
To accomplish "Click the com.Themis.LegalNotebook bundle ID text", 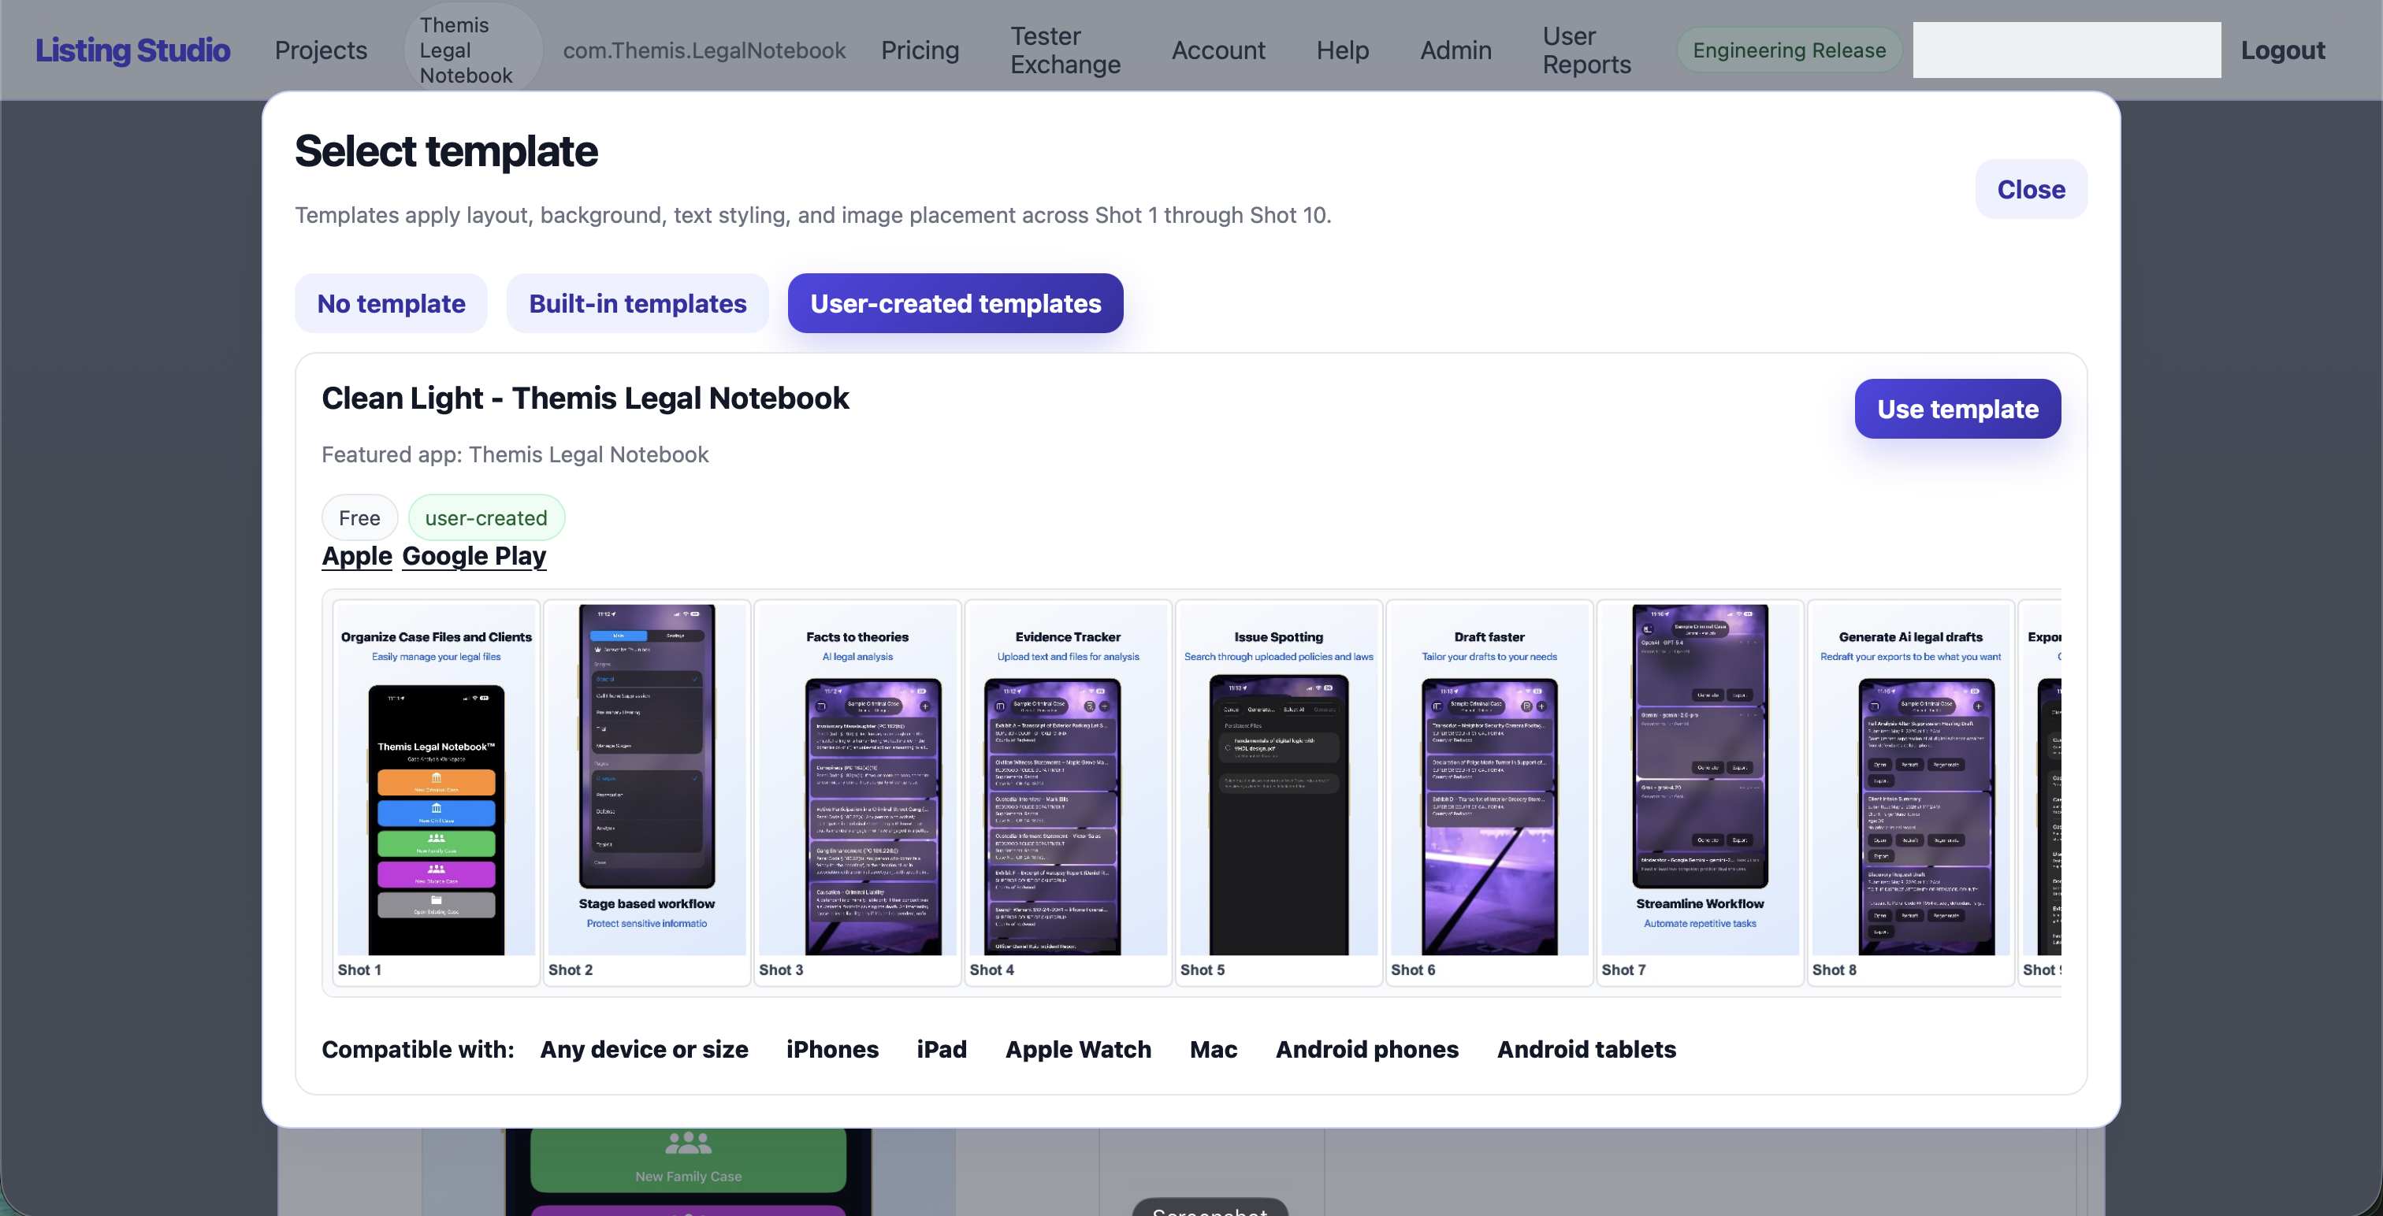I will [704, 50].
